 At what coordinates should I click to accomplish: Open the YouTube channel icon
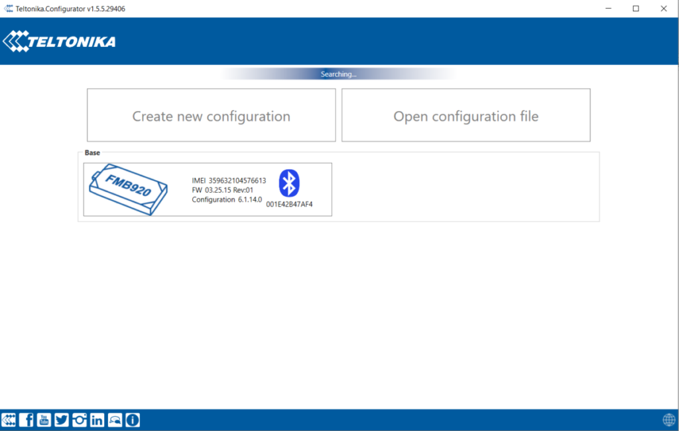click(x=44, y=420)
